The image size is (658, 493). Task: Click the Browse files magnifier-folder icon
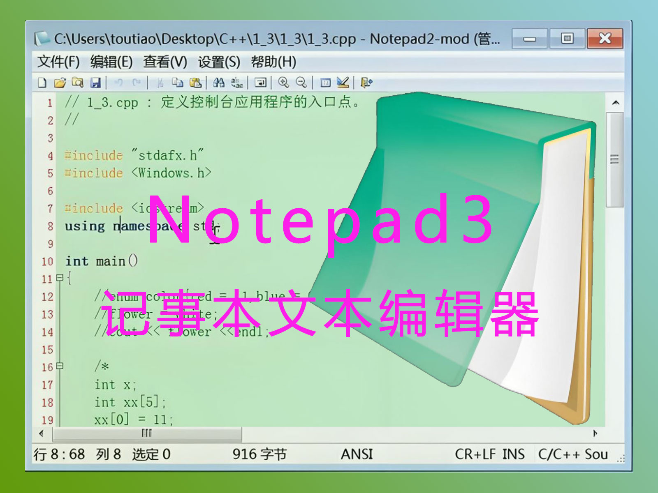[x=77, y=83]
